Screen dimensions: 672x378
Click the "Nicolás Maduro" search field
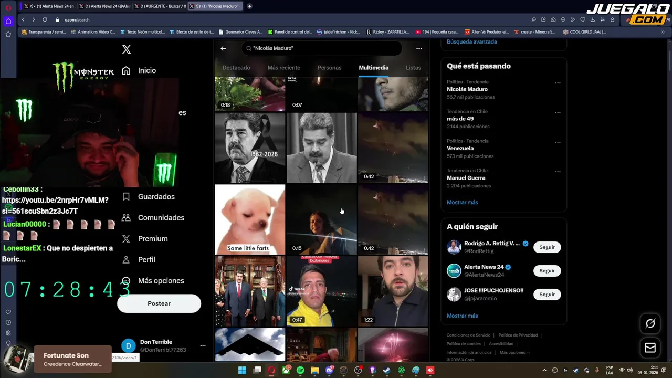(x=322, y=48)
